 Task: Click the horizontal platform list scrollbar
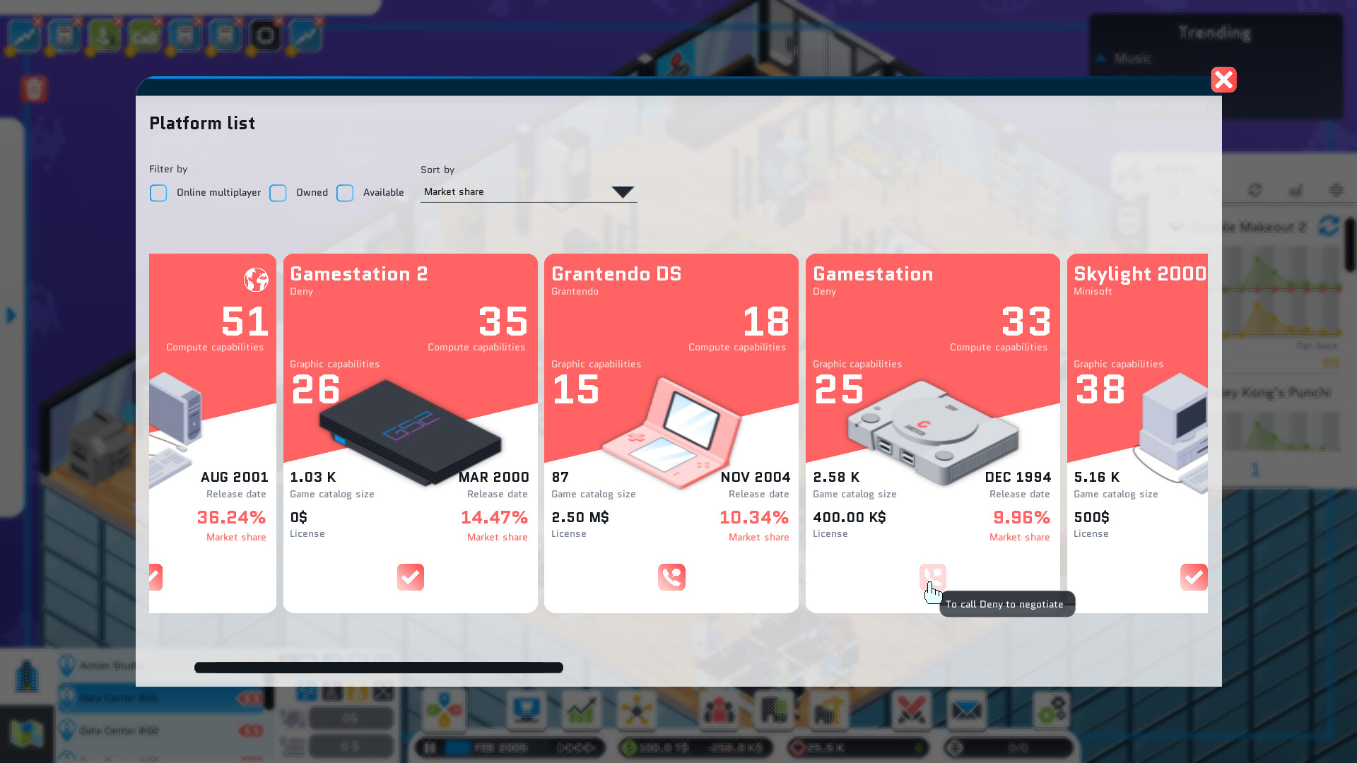click(x=378, y=668)
